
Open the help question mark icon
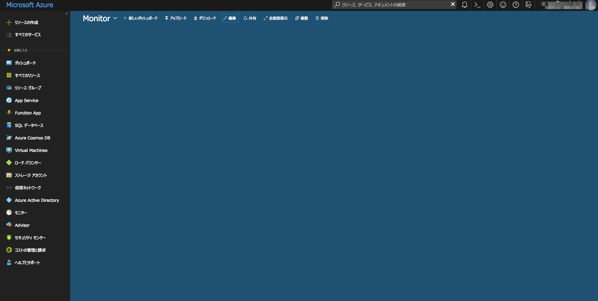(x=516, y=5)
